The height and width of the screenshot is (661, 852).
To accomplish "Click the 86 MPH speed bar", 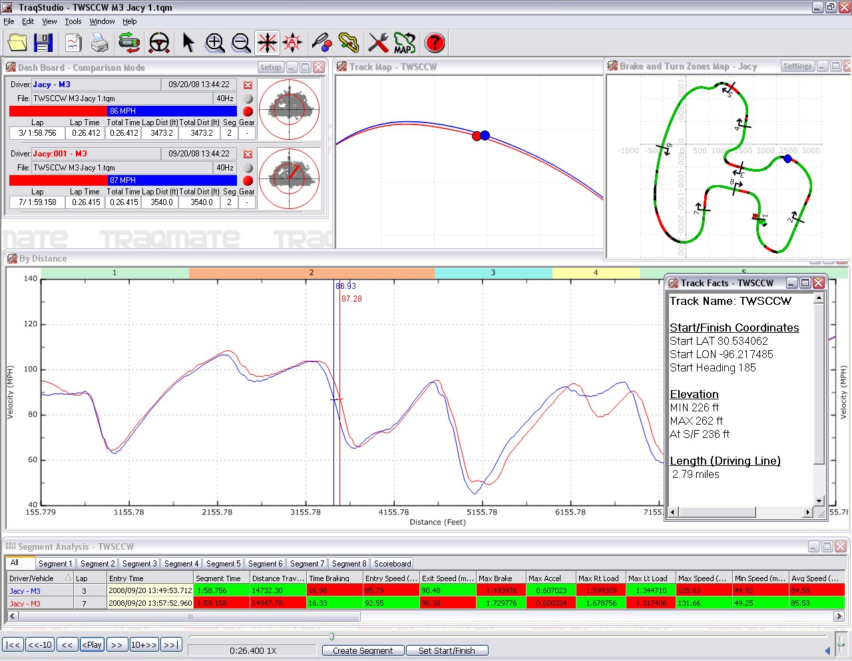I will tap(123, 111).
